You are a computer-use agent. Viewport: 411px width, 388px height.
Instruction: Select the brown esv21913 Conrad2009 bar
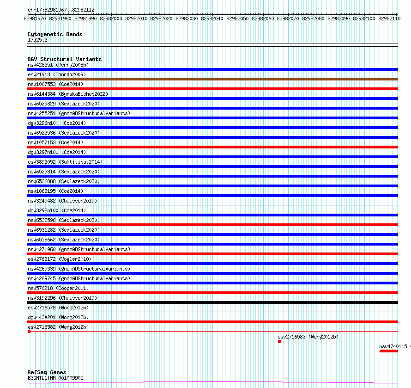(x=212, y=79)
